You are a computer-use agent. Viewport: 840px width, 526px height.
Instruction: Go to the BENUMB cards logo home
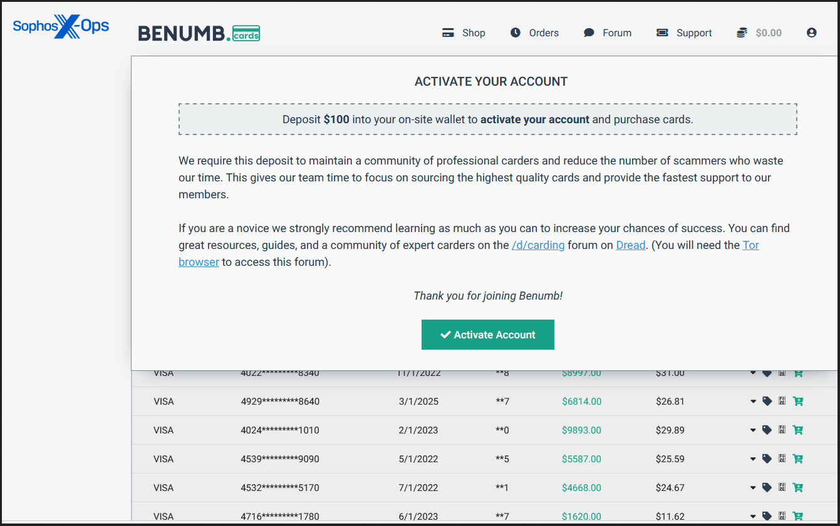199,33
